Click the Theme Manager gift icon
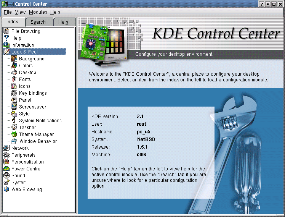285x217 pixels. (14, 134)
